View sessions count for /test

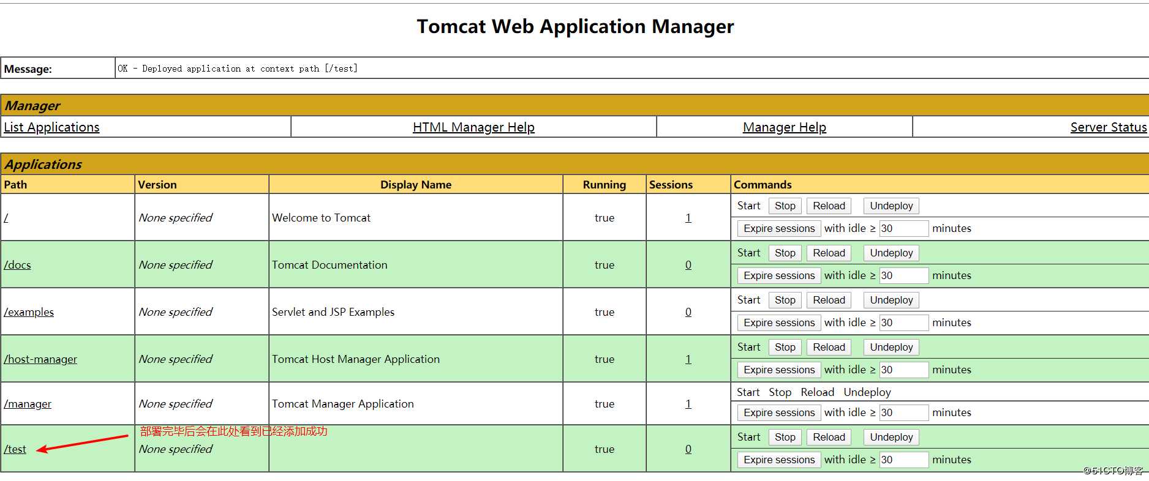688,449
